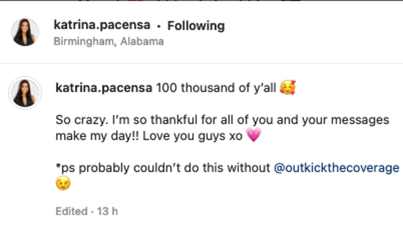This screenshot has height=226, width=403.
Task: Click the word "messages" in the caption
Action: pyautogui.click(x=360, y=120)
